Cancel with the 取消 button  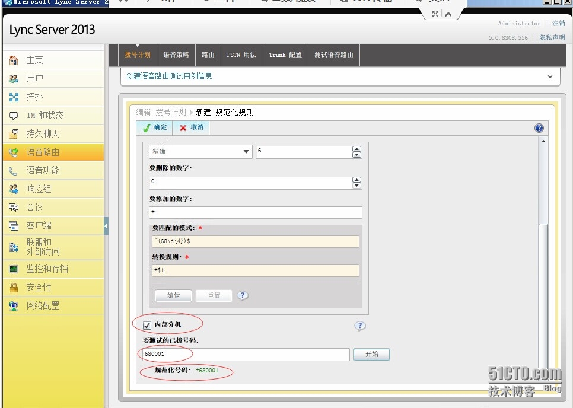click(x=191, y=128)
